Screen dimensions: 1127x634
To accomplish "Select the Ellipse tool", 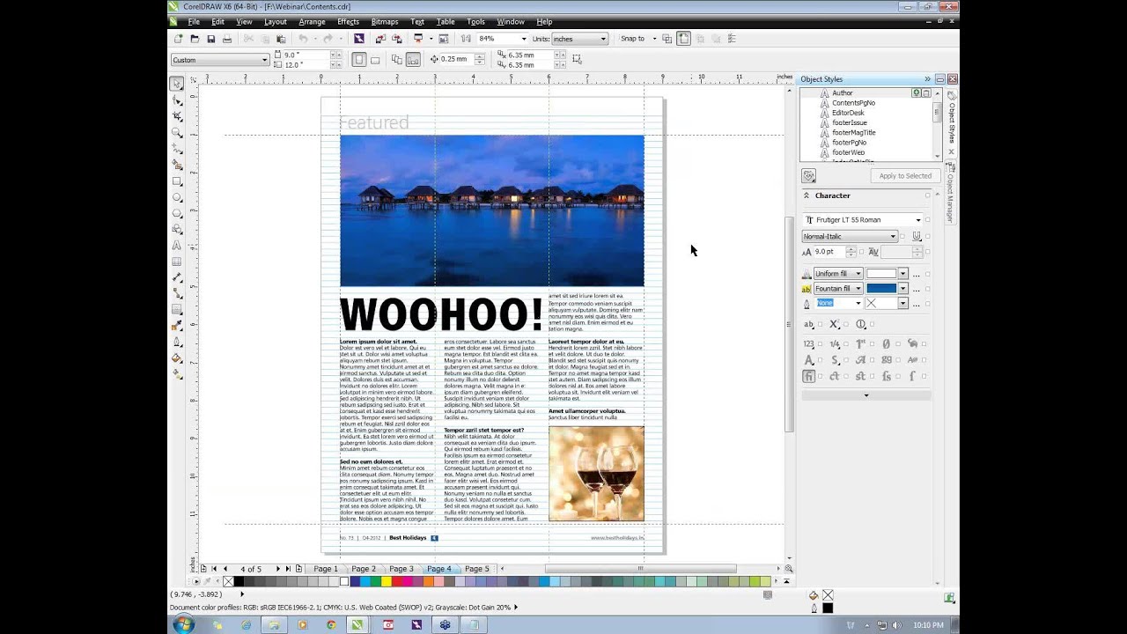I will click(x=177, y=197).
